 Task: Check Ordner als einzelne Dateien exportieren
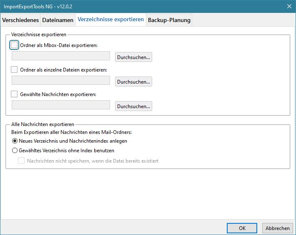coord(14,69)
